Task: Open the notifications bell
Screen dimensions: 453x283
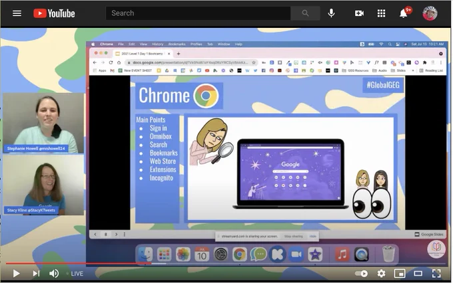Action: pyautogui.click(x=404, y=13)
